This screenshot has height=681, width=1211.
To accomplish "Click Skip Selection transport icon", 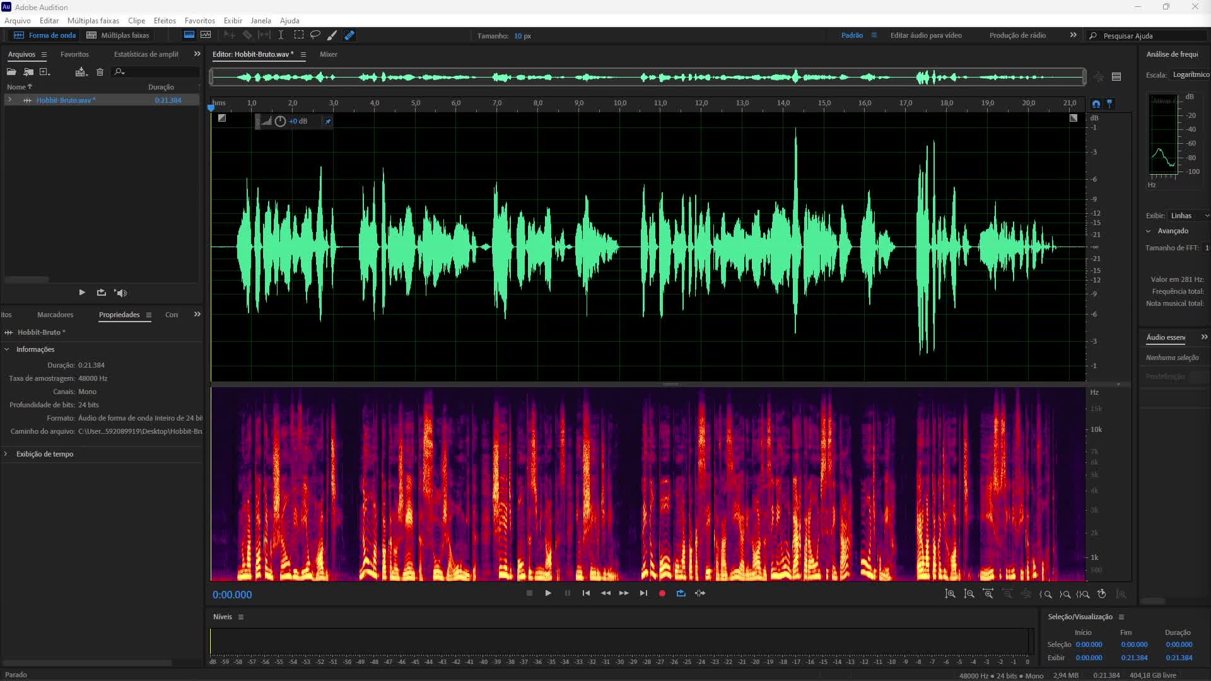I will (x=700, y=593).
